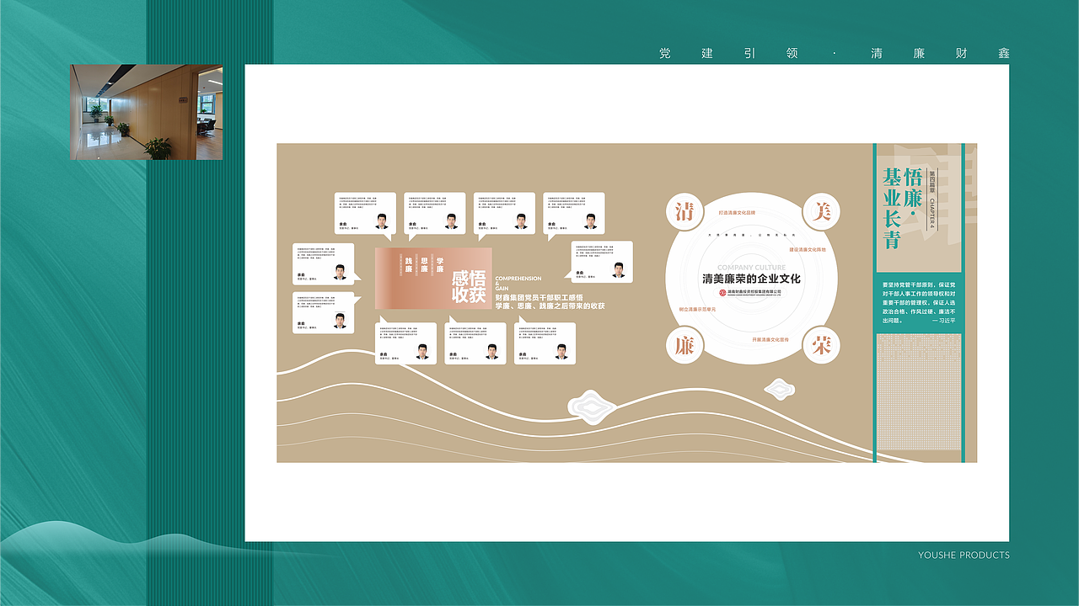Viewport: 1079px width, 606px height.
Task: Click the "YOUSHE PRODUCTS" link
Action: coord(964,555)
